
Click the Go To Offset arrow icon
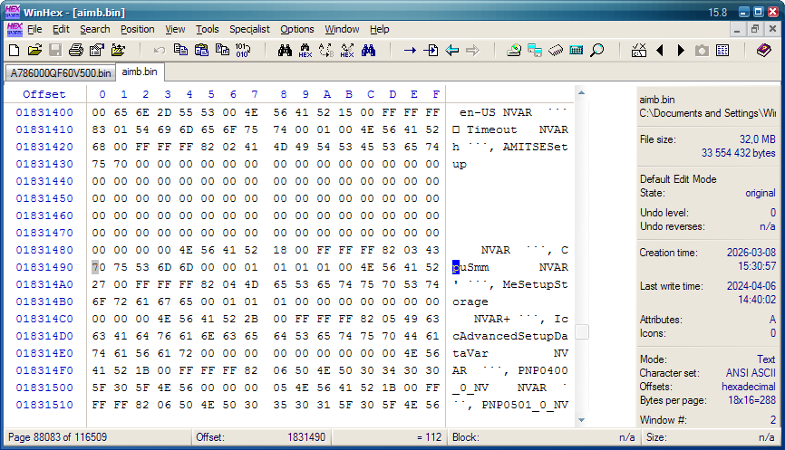pos(410,50)
